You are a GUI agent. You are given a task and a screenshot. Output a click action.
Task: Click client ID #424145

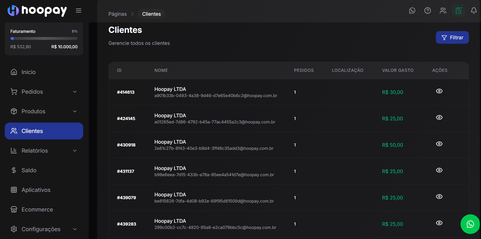(126, 119)
